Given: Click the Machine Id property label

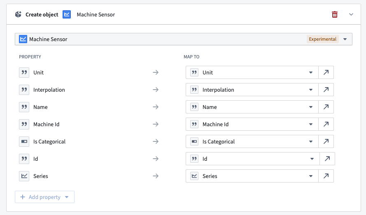Looking at the screenshot, I should click(46, 124).
